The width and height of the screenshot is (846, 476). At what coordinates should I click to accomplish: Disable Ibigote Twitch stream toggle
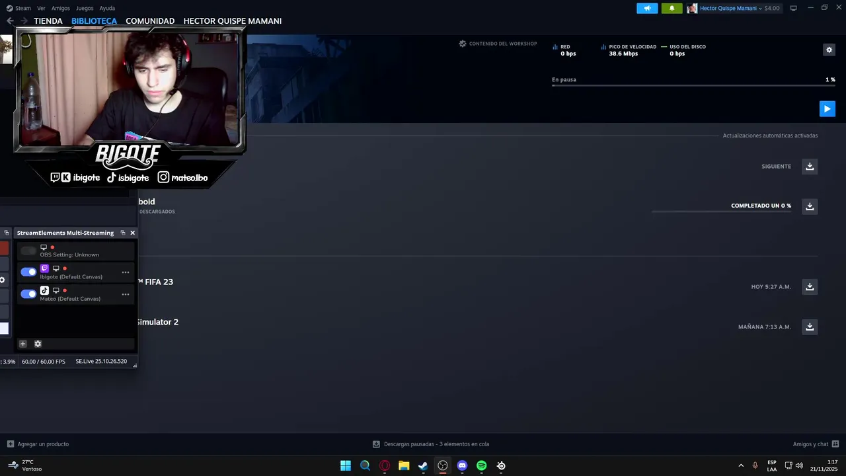(28, 272)
